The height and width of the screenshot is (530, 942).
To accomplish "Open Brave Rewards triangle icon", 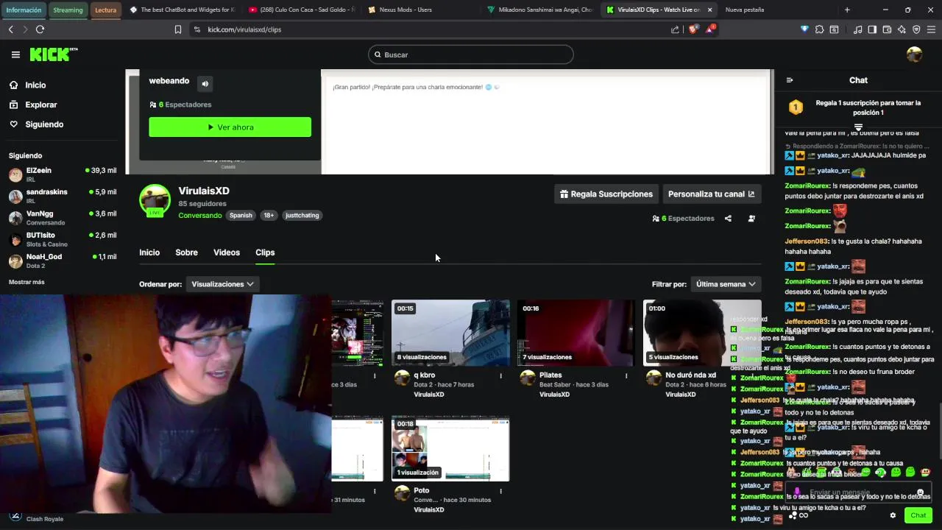I will (709, 29).
